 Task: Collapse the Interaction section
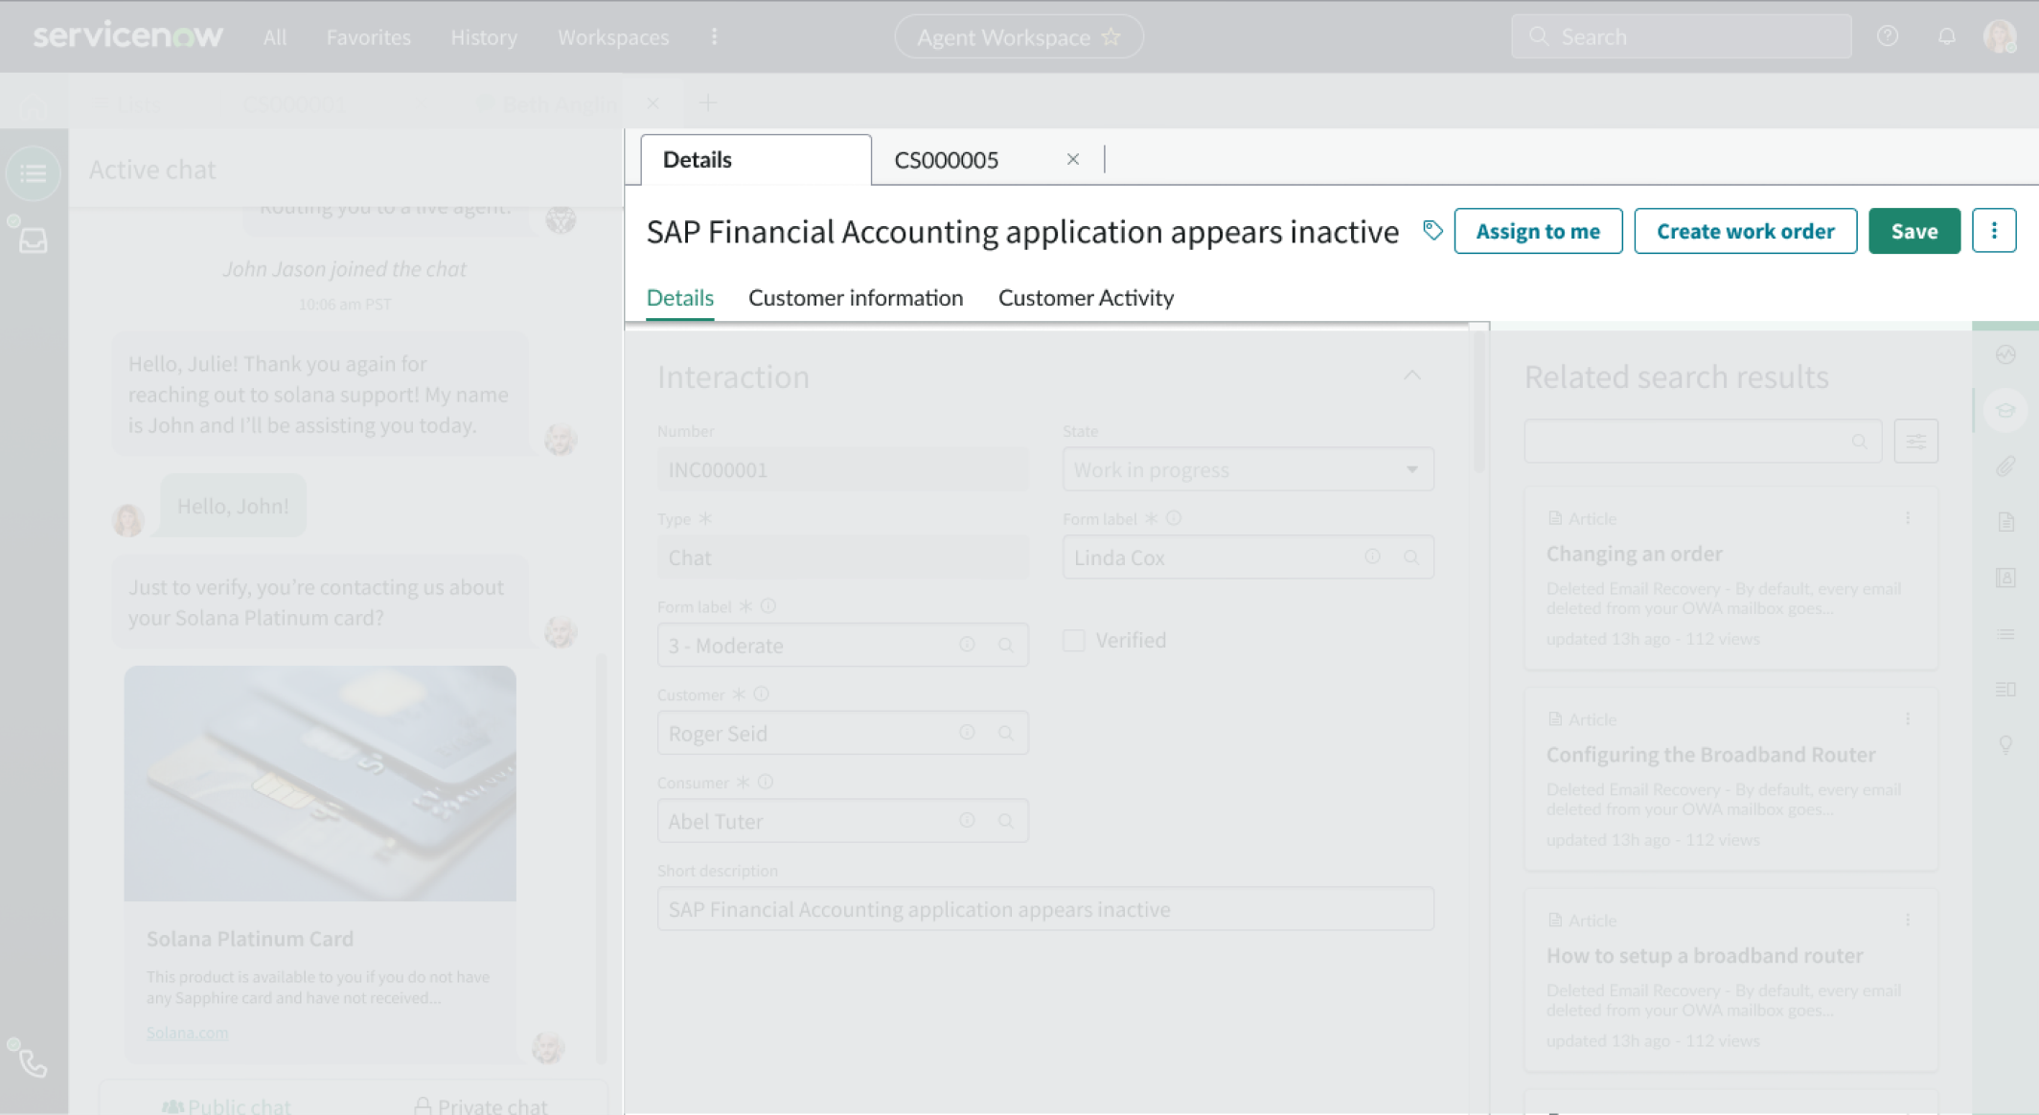pyautogui.click(x=1411, y=375)
